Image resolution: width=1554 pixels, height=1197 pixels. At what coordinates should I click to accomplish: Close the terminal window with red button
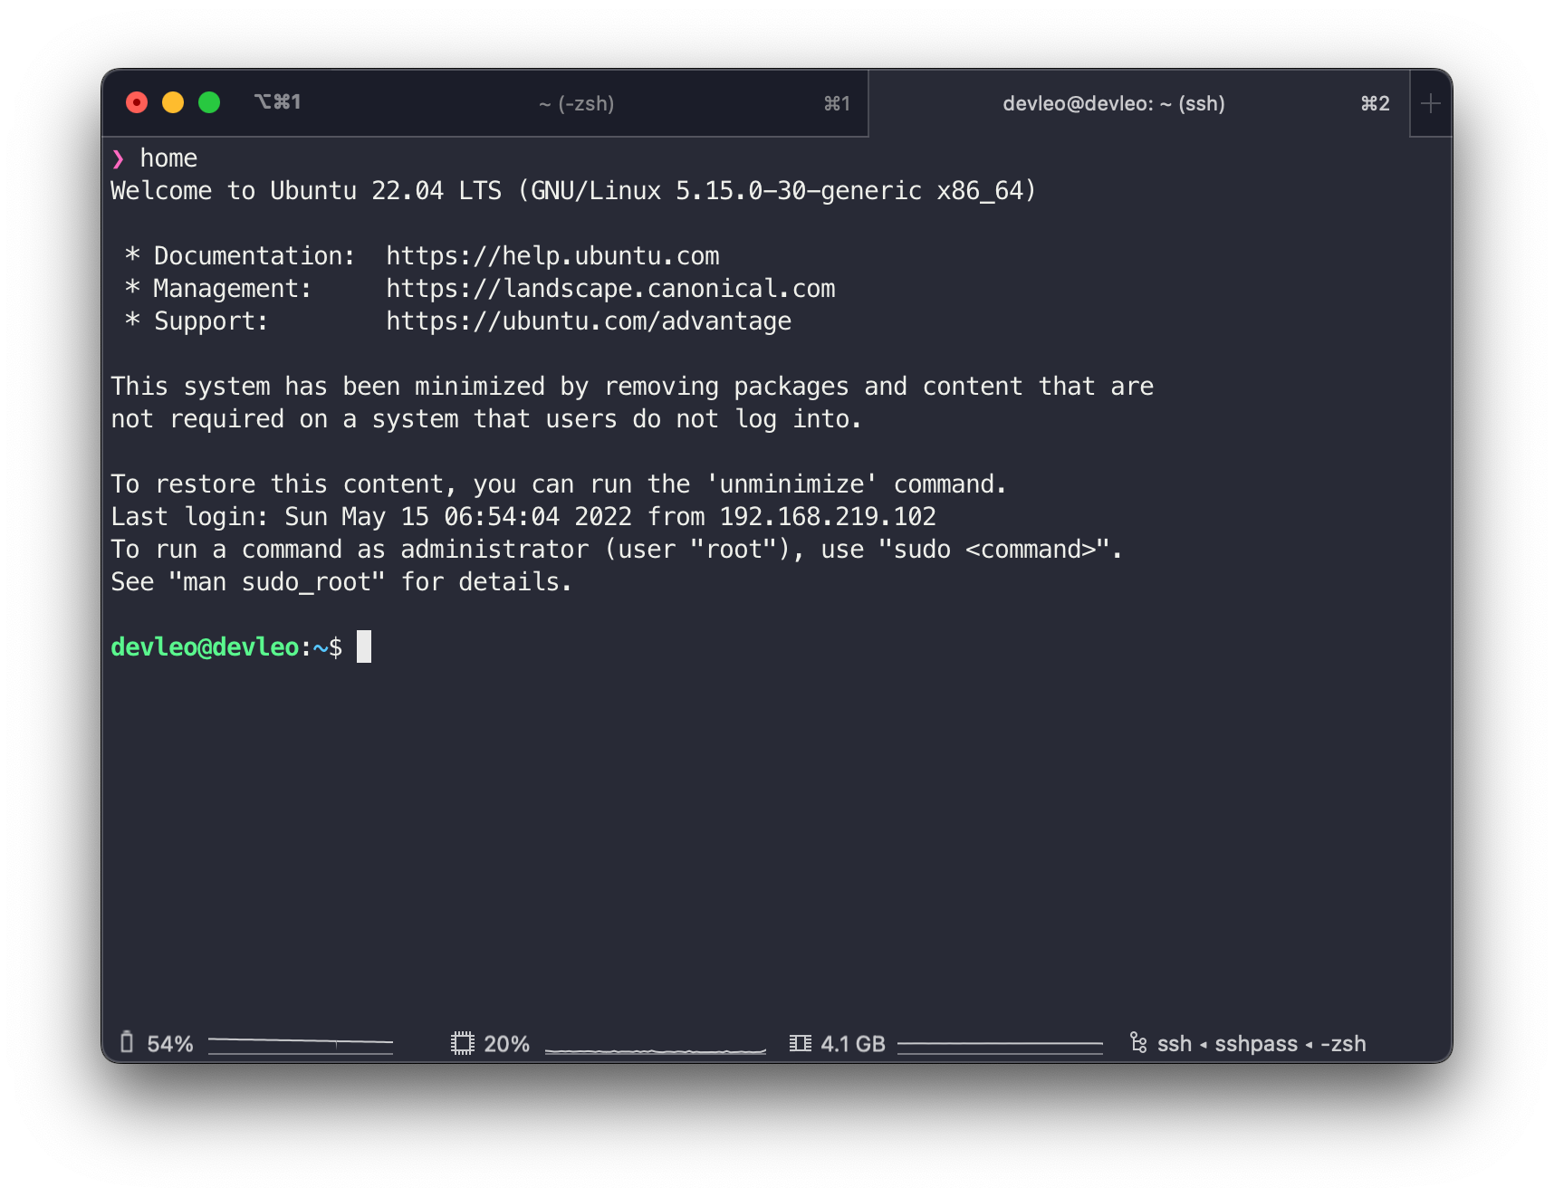[x=137, y=102]
